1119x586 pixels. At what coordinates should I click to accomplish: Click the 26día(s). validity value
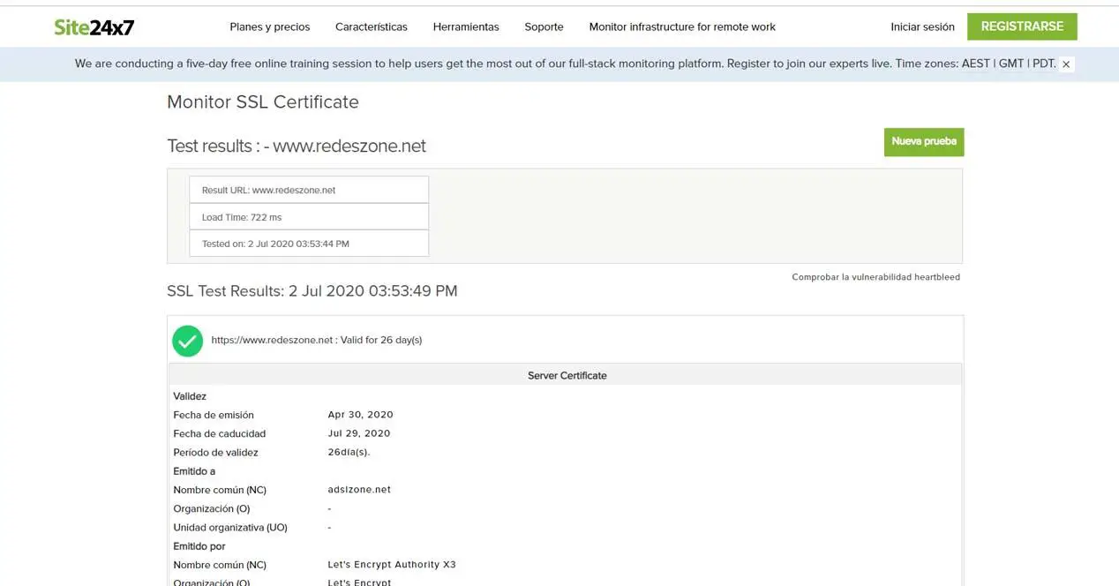point(349,453)
